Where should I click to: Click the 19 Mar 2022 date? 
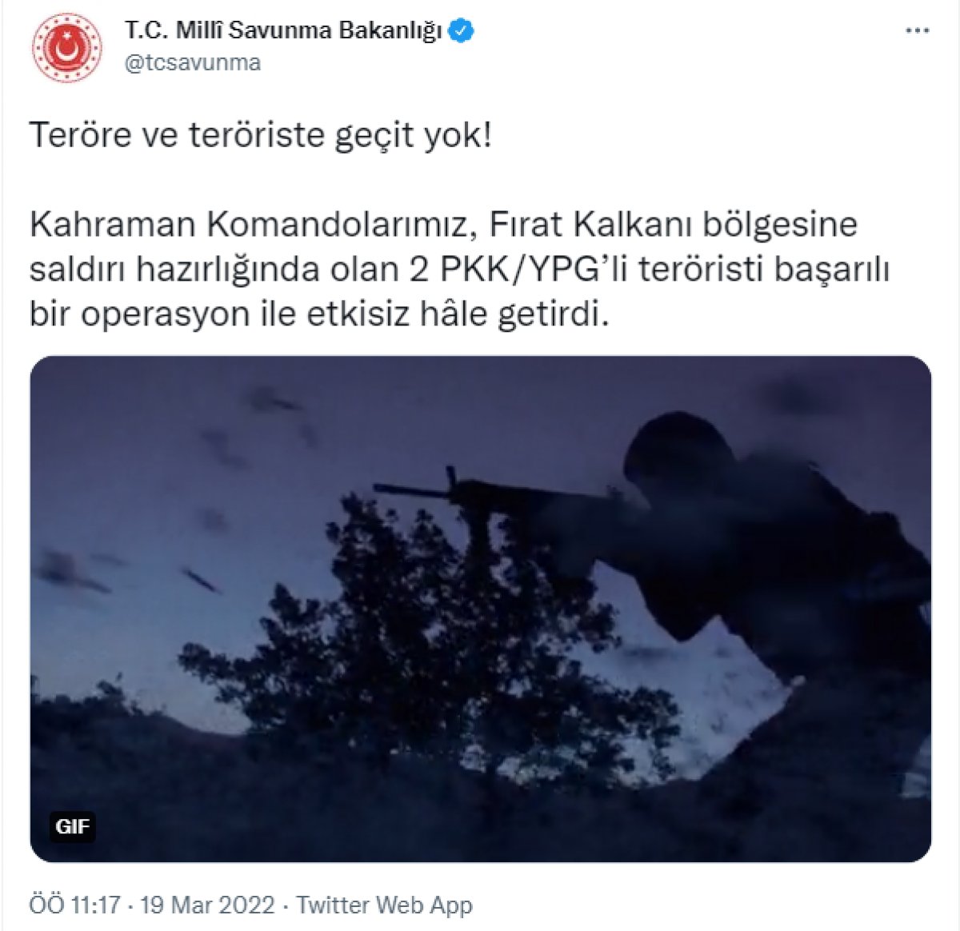(x=207, y=905)
